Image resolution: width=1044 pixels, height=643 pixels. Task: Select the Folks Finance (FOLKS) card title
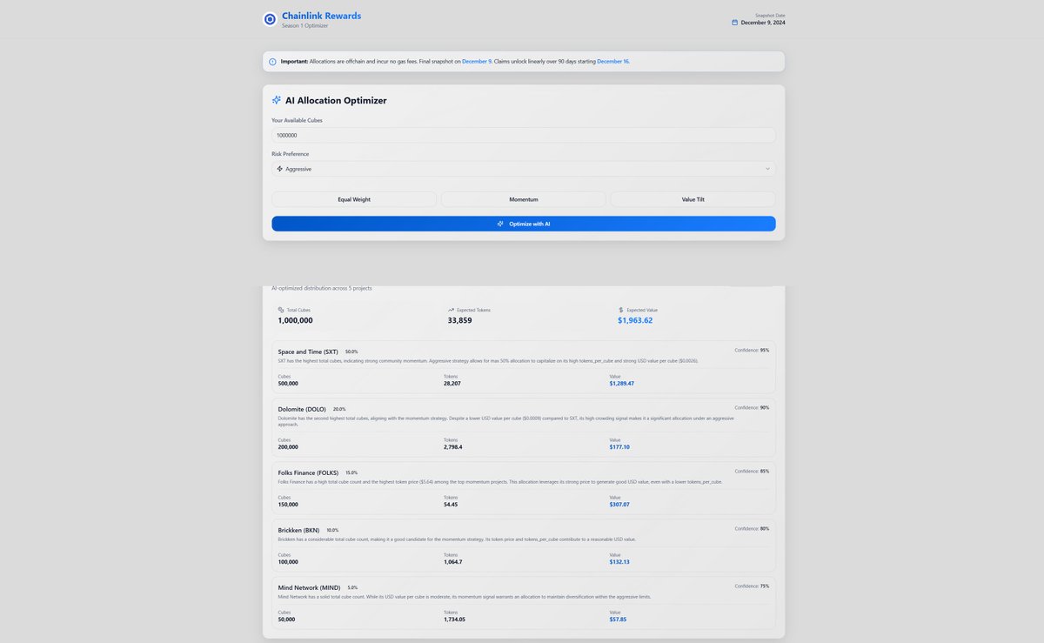tap(308, 472)
